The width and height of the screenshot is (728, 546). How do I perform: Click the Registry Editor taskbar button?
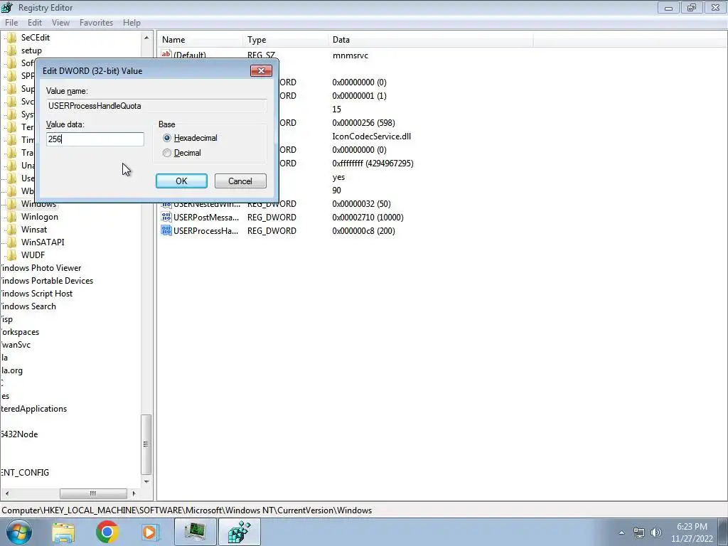point(240,532)
